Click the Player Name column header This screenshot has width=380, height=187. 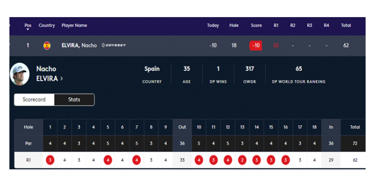point(74,25)
